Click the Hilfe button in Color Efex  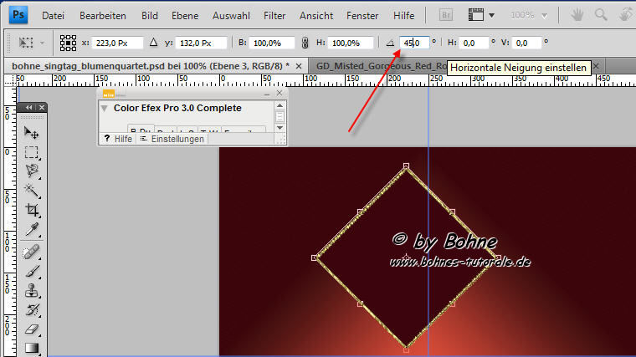click(118, 139)
